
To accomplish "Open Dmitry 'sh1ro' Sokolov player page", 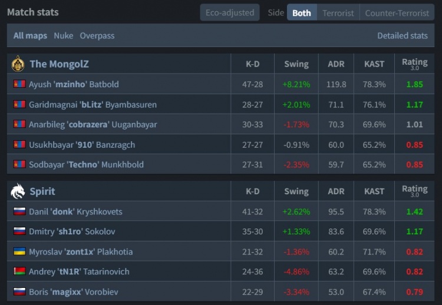I will point(72,231).
